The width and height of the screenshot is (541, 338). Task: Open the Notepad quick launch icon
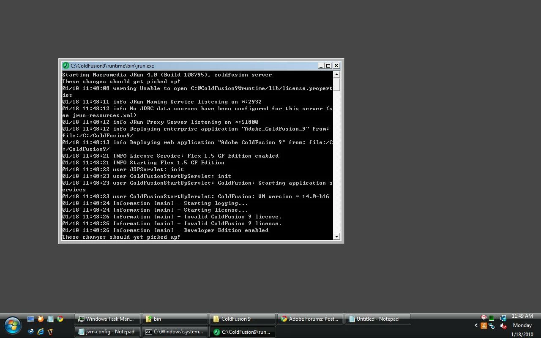[x=50, y=319]
